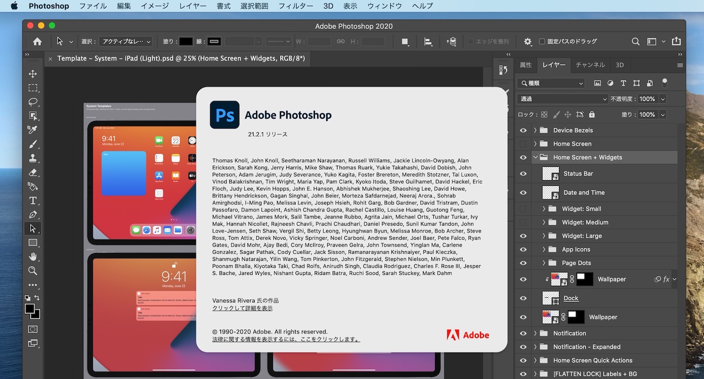
Task: Select the Hand tool
Action: (x=33, y=256)
